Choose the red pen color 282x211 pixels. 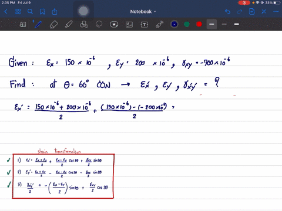[199, 24]
